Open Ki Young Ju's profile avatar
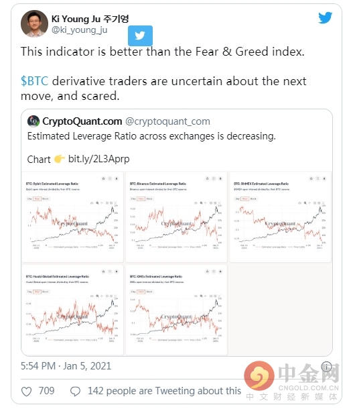The height and width of the screenshot is (409, 349). [34, 23]
